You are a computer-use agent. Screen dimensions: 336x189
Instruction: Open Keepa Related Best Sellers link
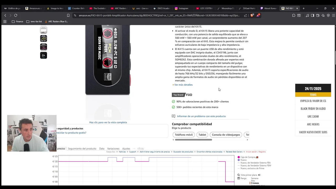(234, 152)
